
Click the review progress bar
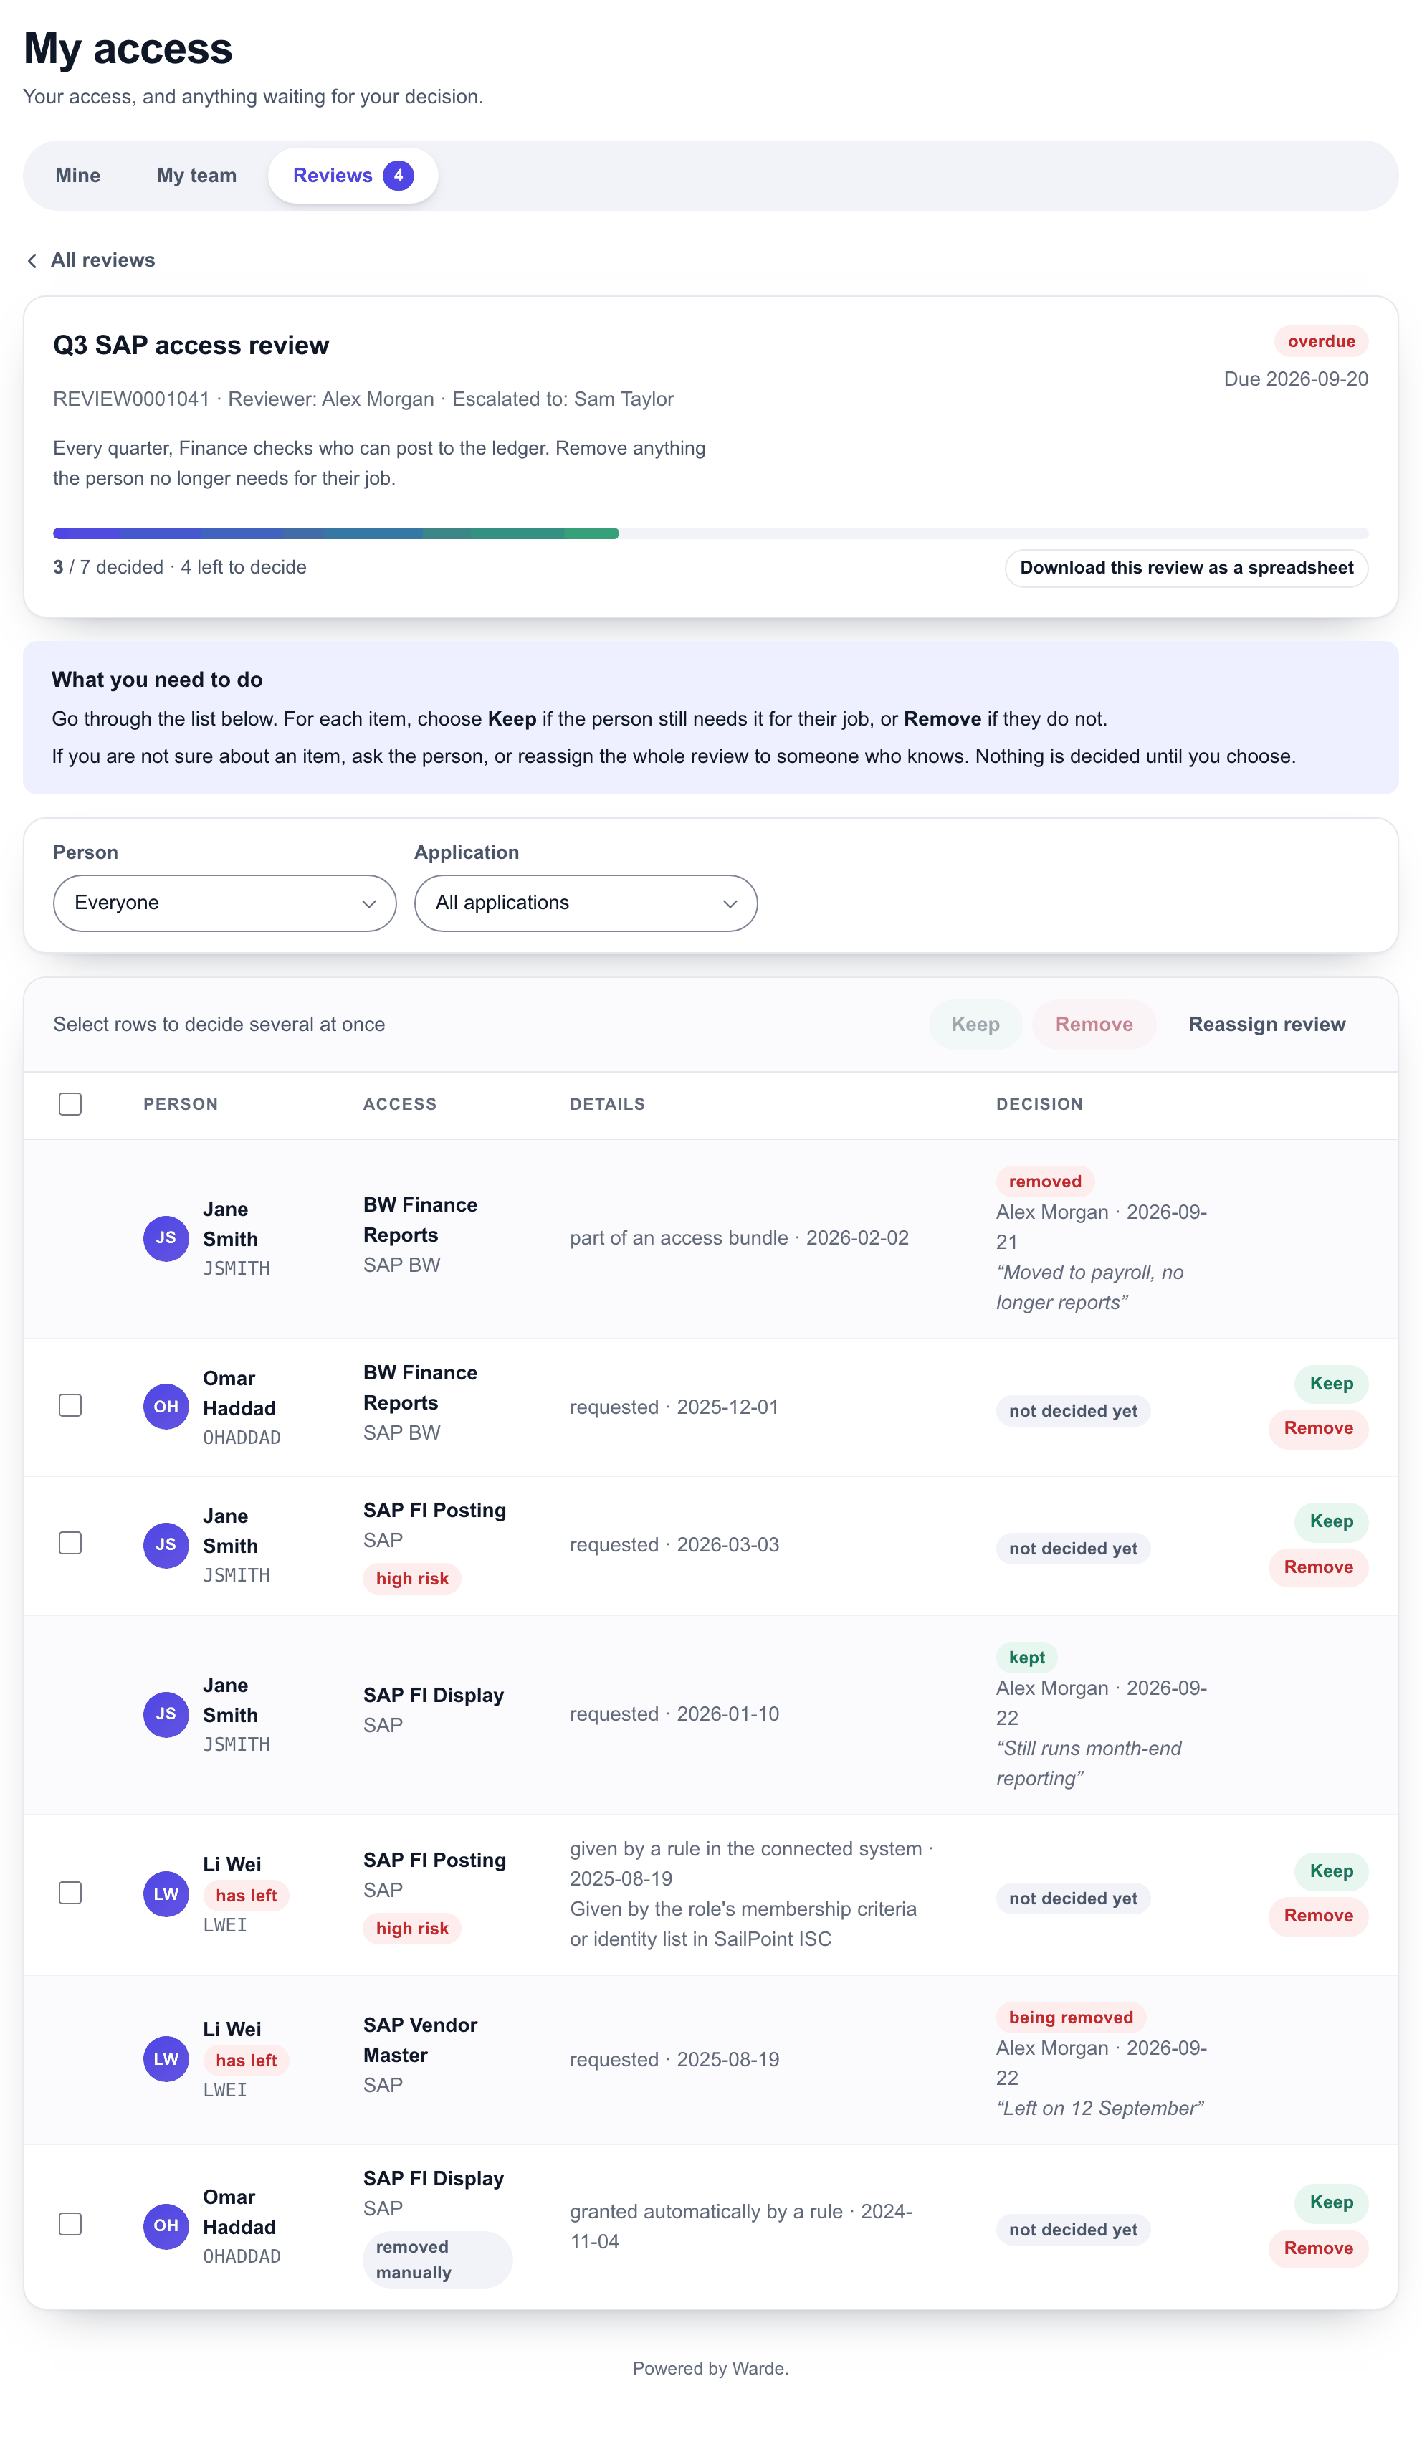tap(711, 533)
